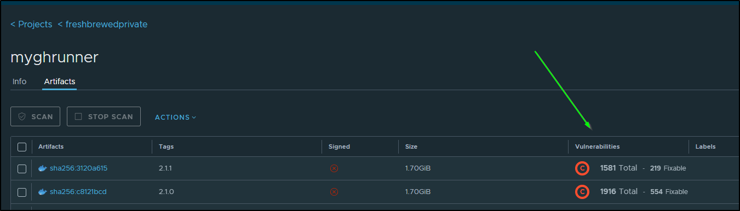Toggle the select-all artifacts checkbox in header
The image size is (740, 211).
[x=22, y=146]
